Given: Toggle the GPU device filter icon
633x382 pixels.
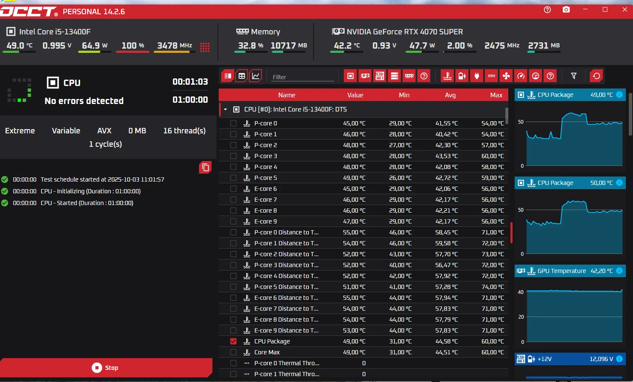Looking at the screenshot, I should click(x=365, y=76).
